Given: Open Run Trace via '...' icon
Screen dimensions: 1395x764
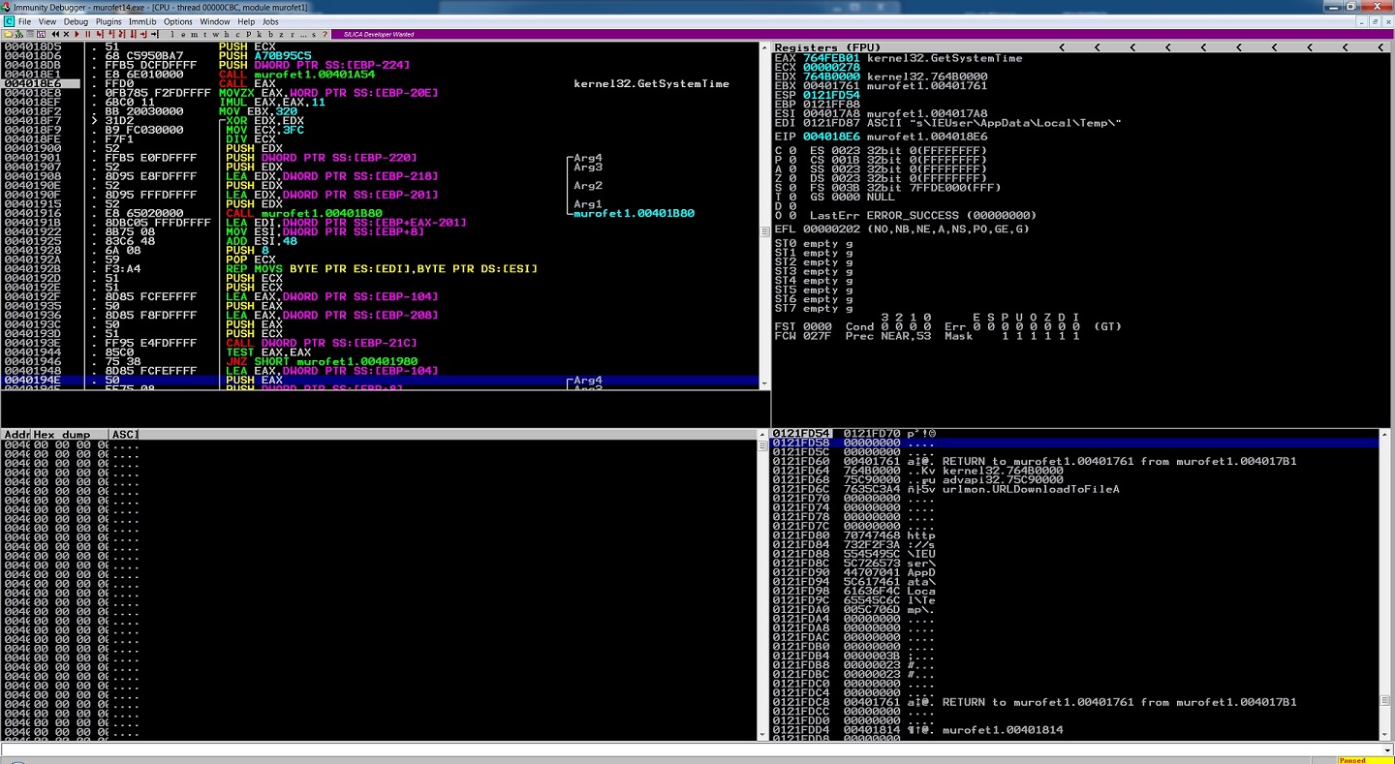Looking at the screenshot, I should (303, 34).
